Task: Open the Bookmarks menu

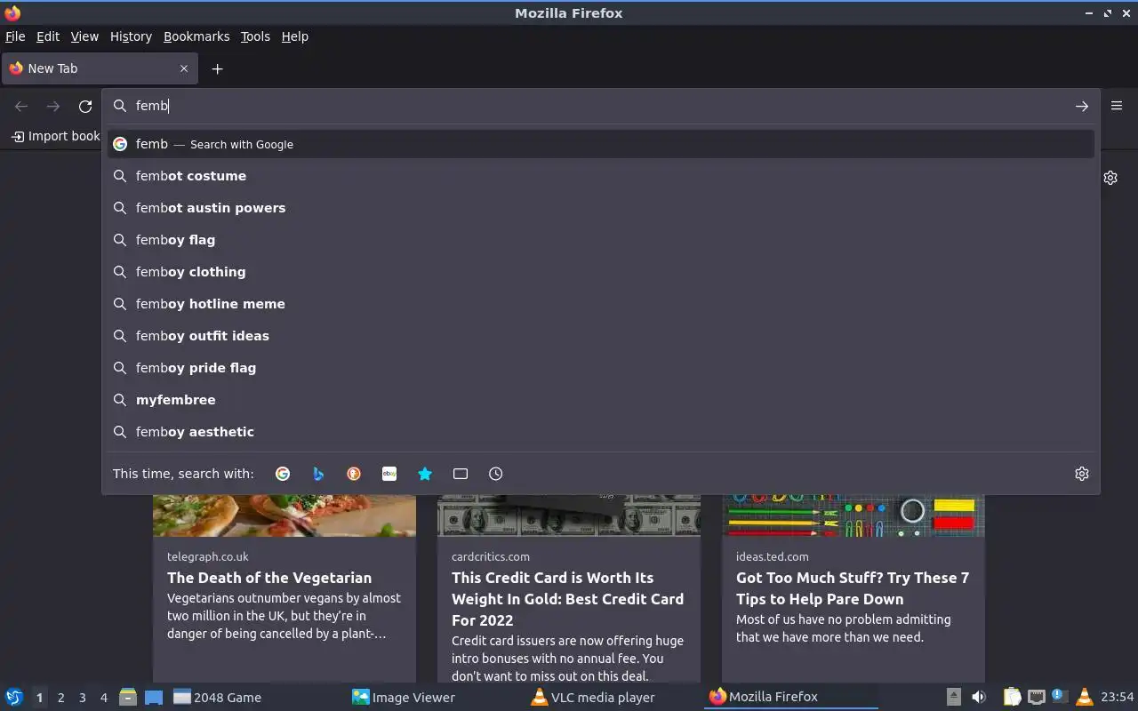Action: 196,36
